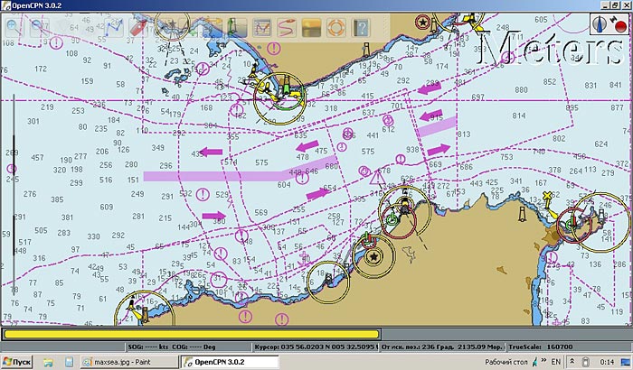Select the Create Route tool
The image size is (633, 370).
pos(113,27)
